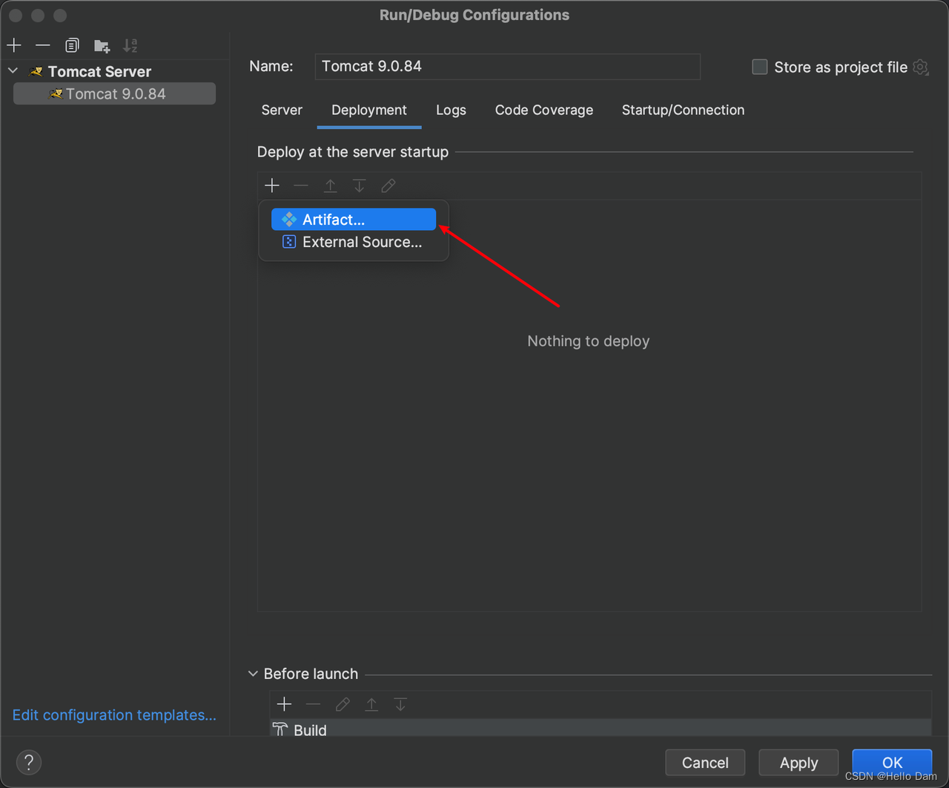Create a new configuration folder
This screenshot has height=788, width=949.
pos(102,46)
